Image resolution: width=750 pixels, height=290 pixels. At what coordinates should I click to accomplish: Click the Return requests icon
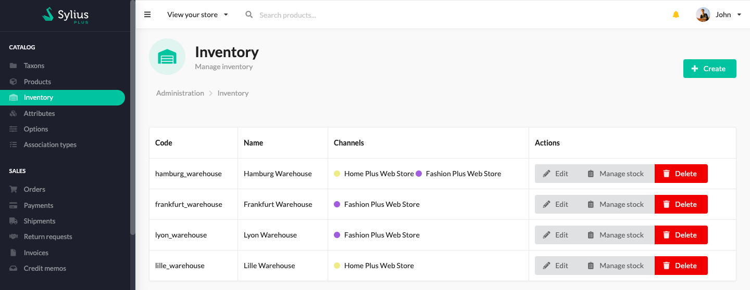point(14,236)
